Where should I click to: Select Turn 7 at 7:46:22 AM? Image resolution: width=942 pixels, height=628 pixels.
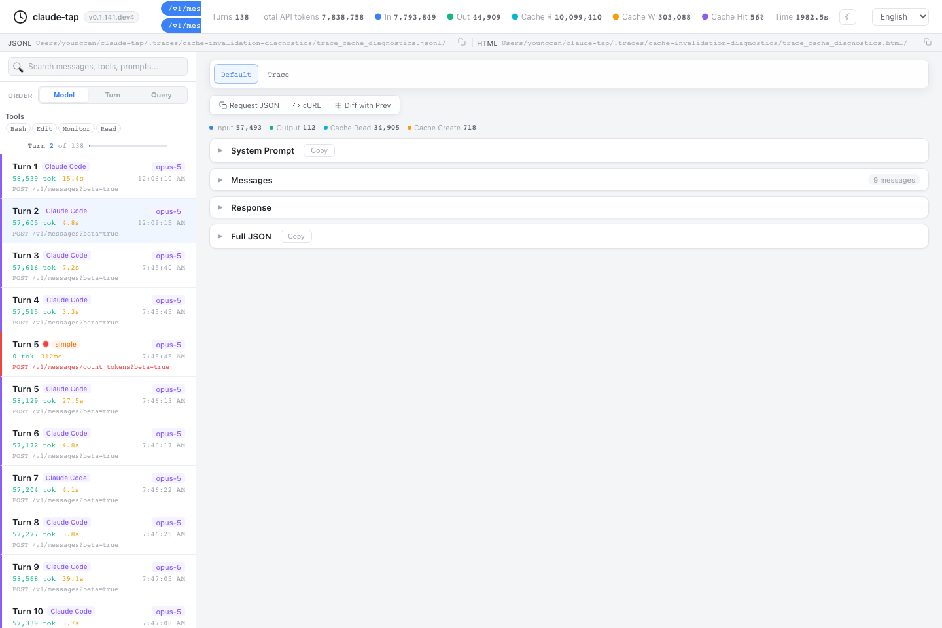[x=98, y=488]
